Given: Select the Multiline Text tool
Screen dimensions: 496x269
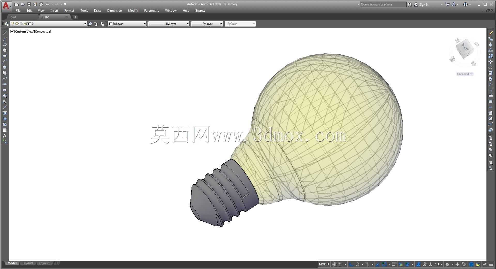Looking at the screenshot, I should (x=5, y=136).
